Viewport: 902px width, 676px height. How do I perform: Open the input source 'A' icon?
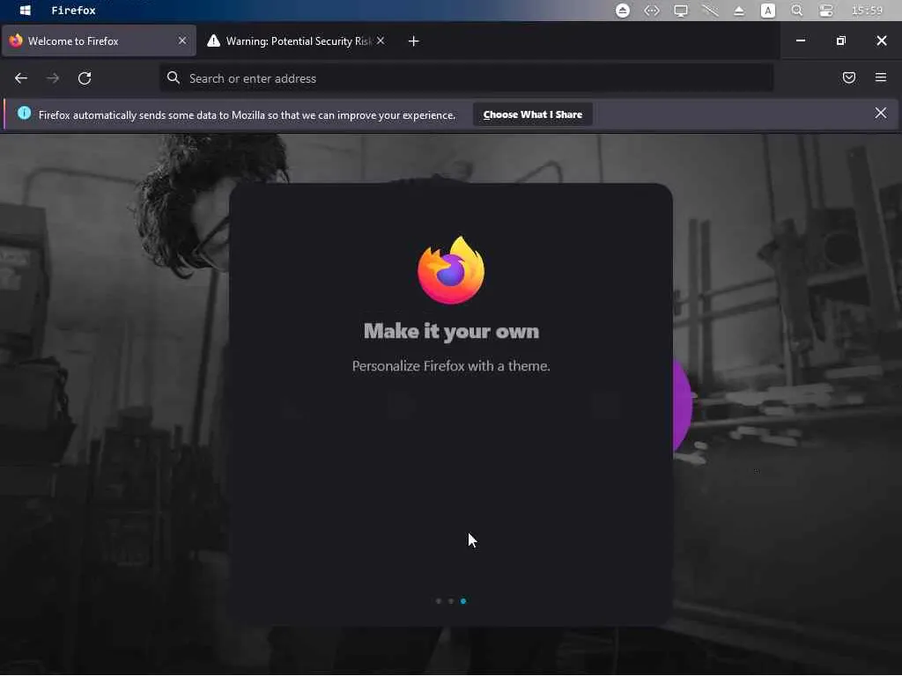[768, 11]
